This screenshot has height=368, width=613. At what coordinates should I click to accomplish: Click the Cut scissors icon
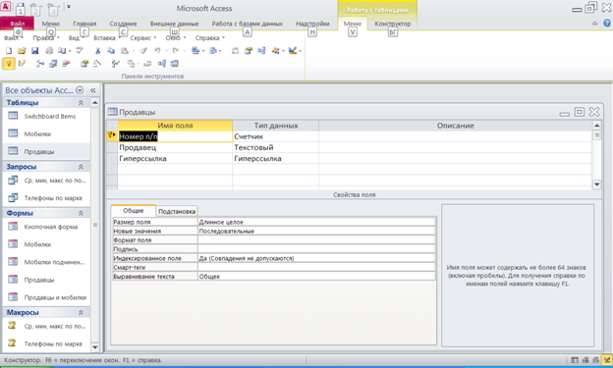pyautogui.click(x=97, y=50)
